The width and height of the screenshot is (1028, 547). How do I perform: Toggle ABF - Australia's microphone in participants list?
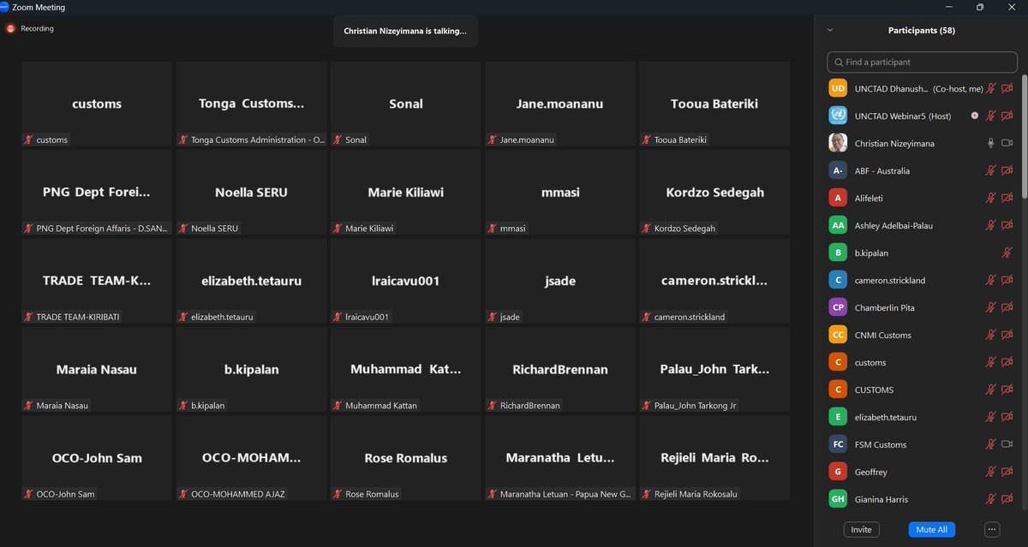[991, 170]
